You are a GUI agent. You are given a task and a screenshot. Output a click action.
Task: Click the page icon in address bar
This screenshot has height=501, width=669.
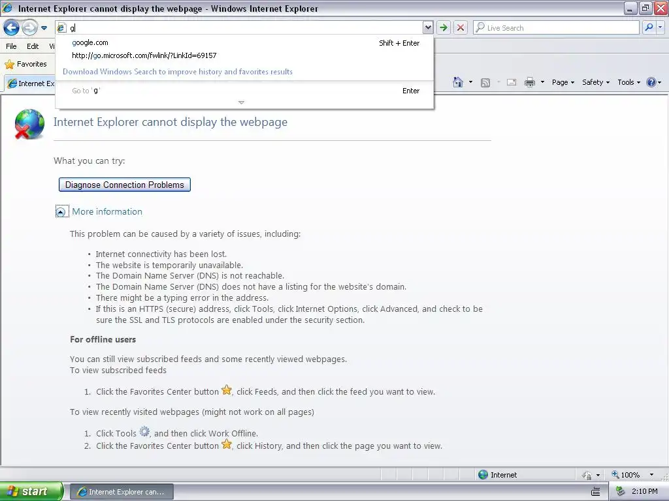coord(61,28)
